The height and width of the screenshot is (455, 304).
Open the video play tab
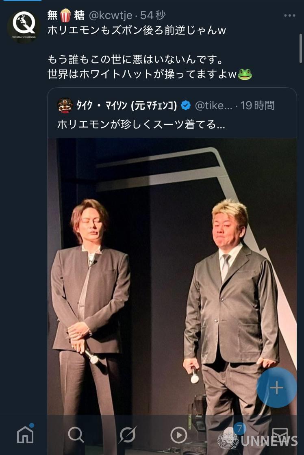point(178,435)
